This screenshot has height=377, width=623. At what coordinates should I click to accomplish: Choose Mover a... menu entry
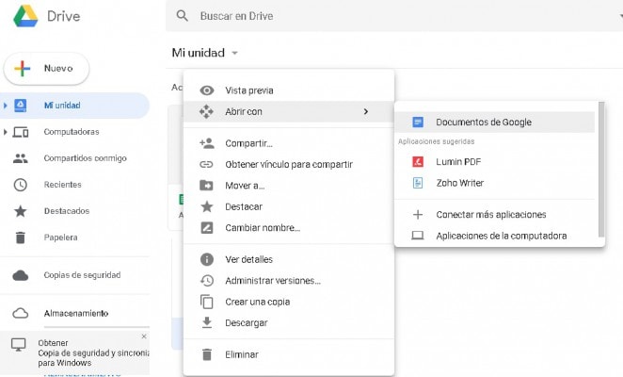(x=289, y=186)
